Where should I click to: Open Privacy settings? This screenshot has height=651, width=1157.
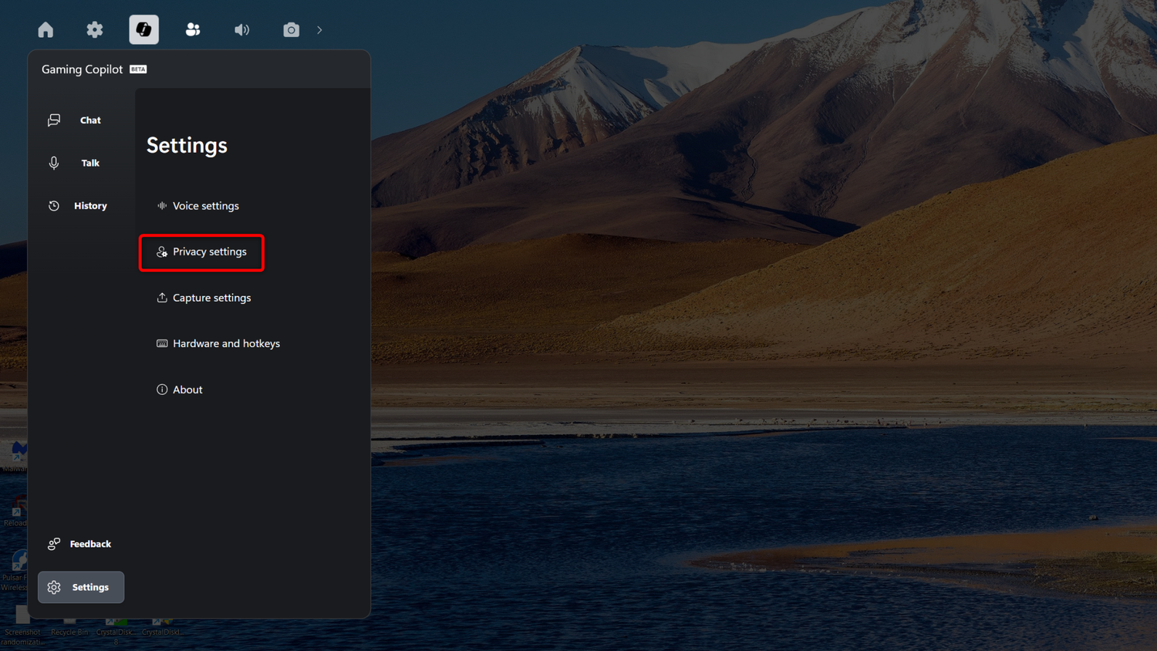tap(202, 252)
